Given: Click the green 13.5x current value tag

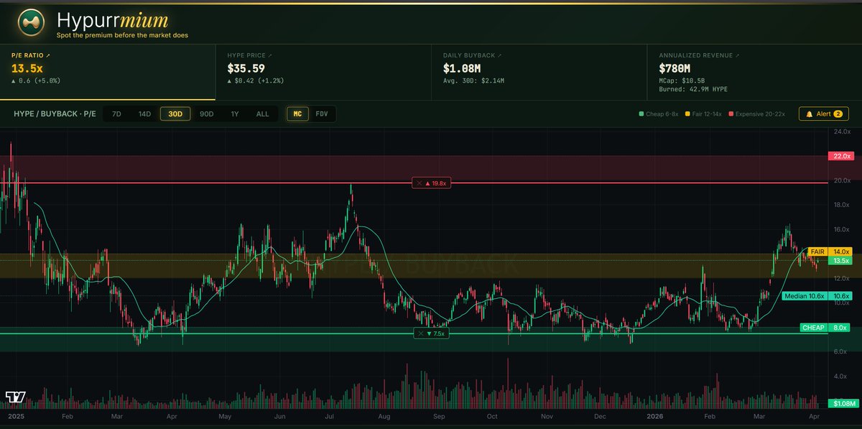Looking at the screenshot, I should [x=840, y=261].
